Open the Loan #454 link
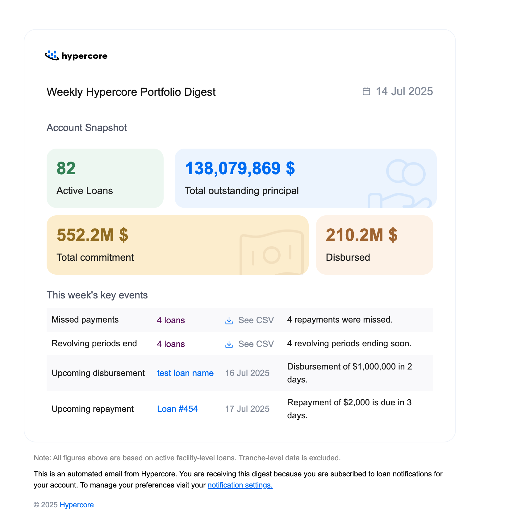 pyautogui.click(x=177, y=409)
